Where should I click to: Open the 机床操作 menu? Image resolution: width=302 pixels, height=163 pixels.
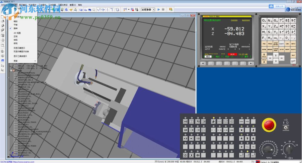[x=32, y=5]
